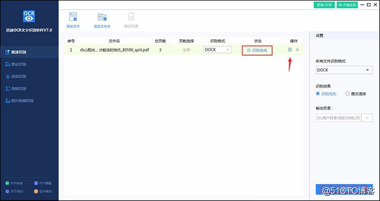Open the orange 软件帮助 help link
The height and width of the screenshot is (201, 380).
click(43, 191)
